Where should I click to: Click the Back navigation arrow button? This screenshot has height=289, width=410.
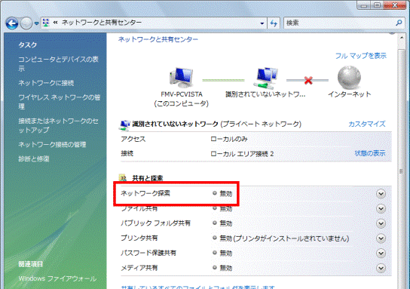12,23
